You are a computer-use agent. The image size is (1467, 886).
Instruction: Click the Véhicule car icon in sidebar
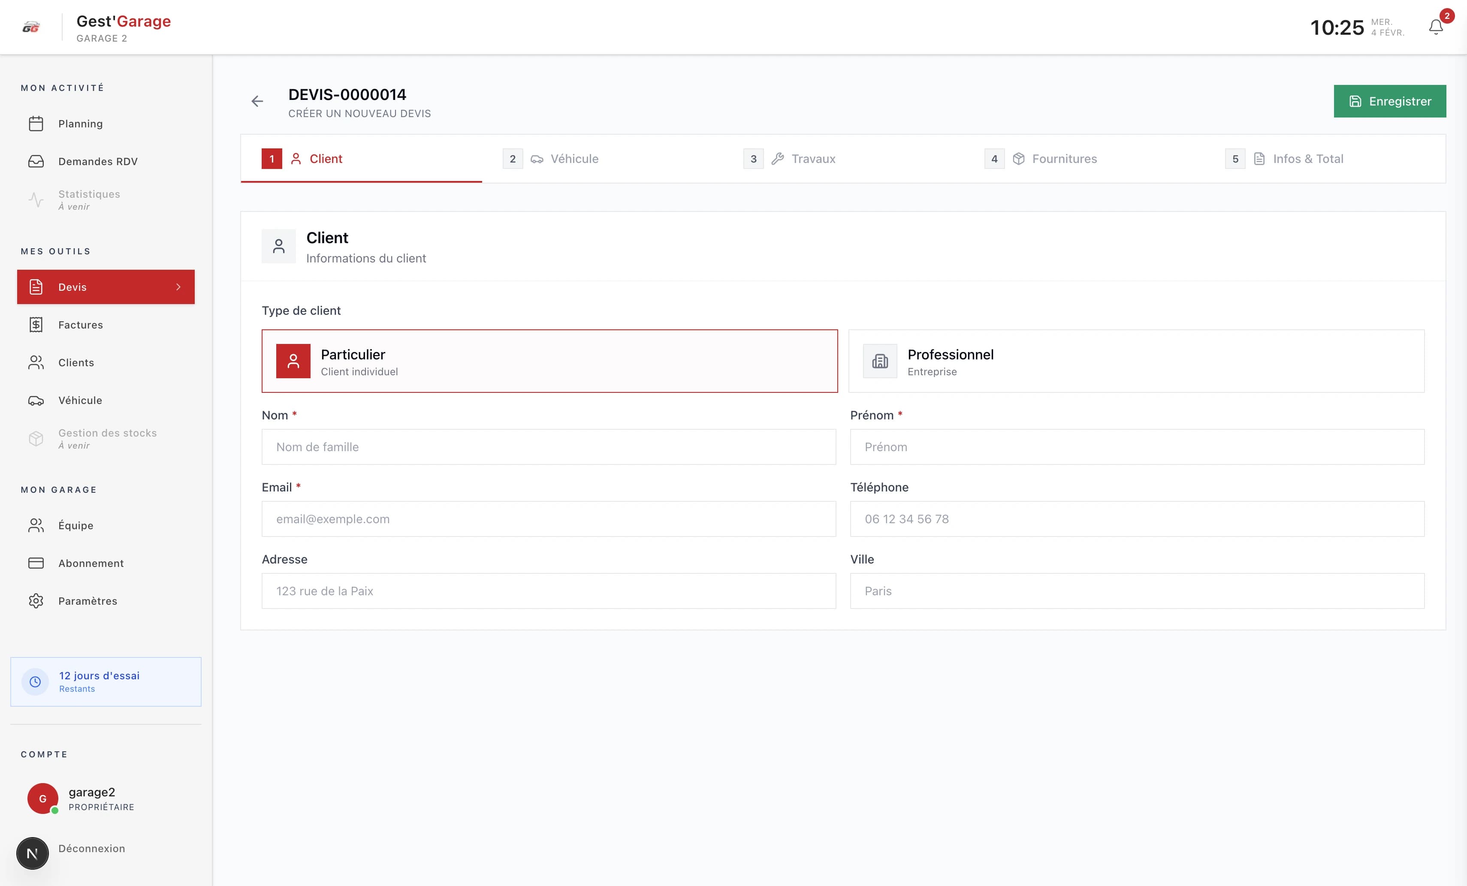[x=36, y=400]
